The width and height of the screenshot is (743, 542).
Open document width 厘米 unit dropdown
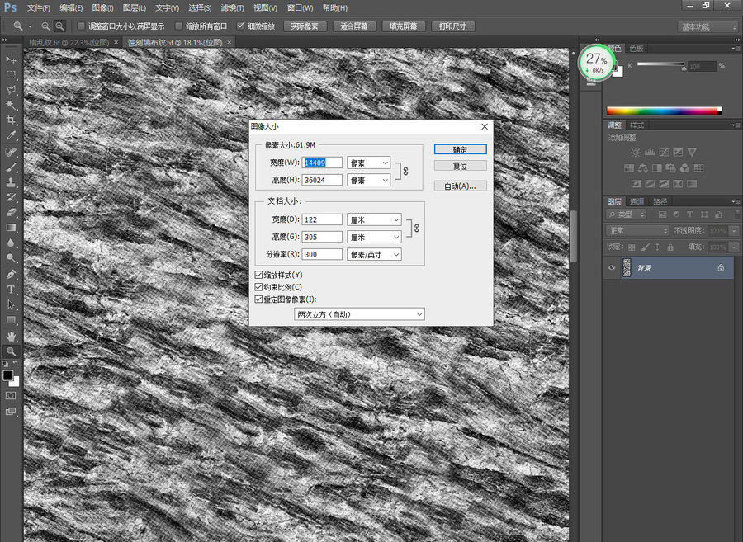point(374,219)
